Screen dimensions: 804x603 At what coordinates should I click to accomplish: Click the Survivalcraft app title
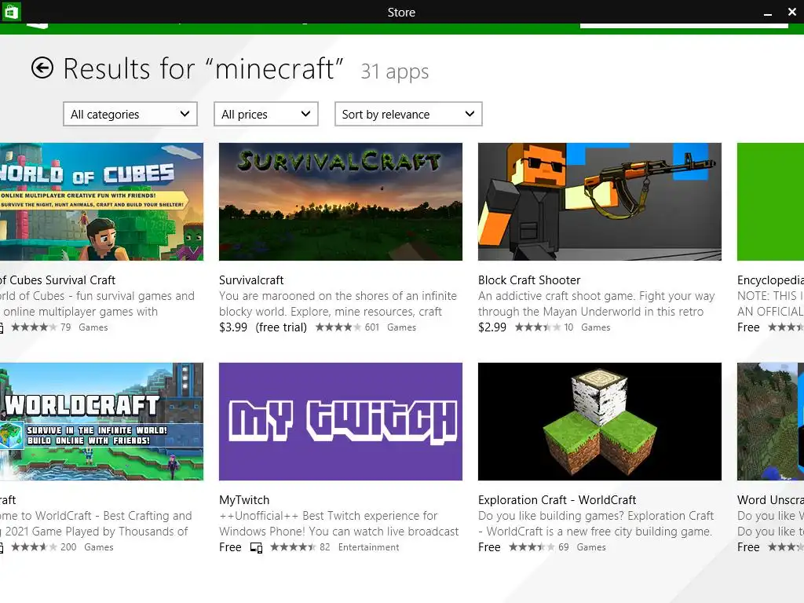point(251,280)
